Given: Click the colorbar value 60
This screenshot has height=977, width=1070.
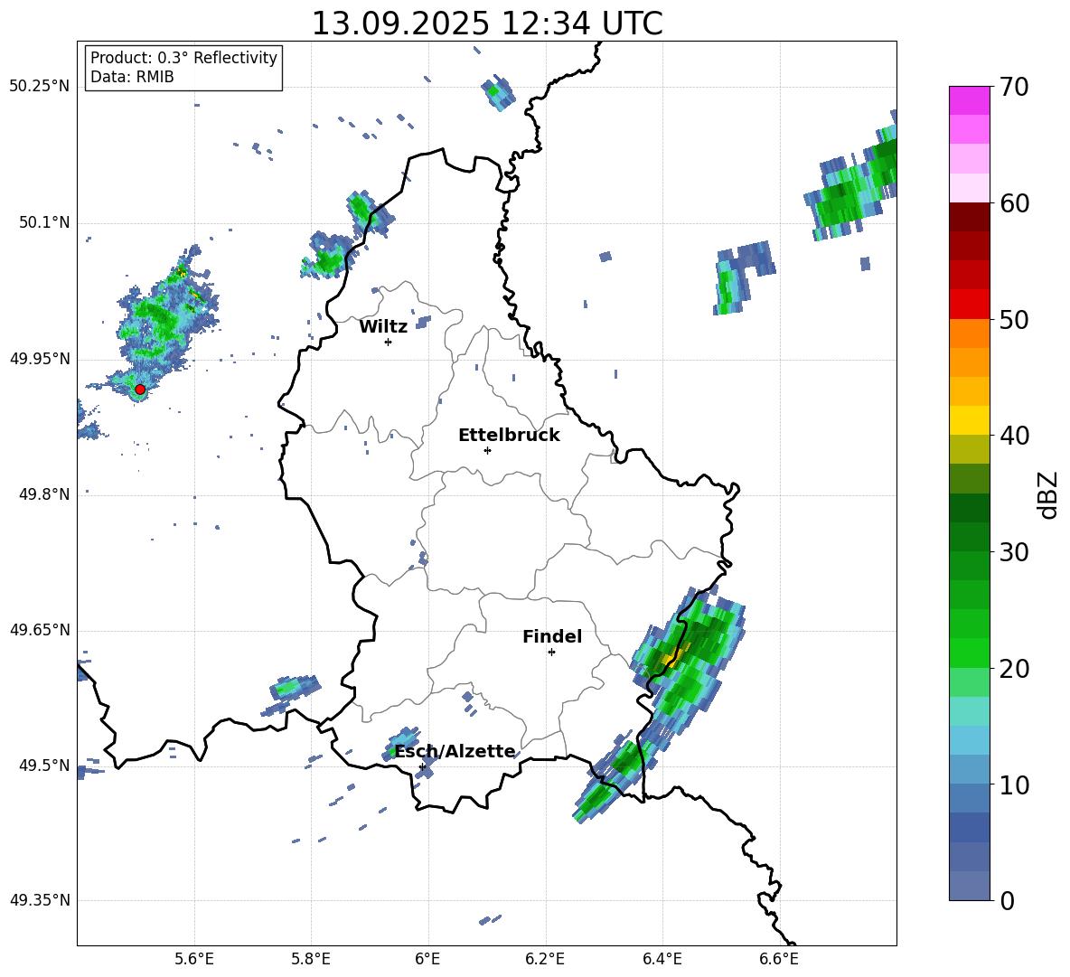Looking at the screenshot, I should coord(1013,203).
